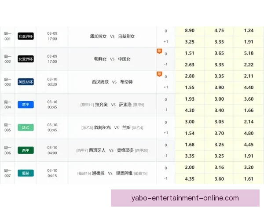Choose odds 2.00 for 通德拉 win
The image size is (264, 211).
(190, 167)
